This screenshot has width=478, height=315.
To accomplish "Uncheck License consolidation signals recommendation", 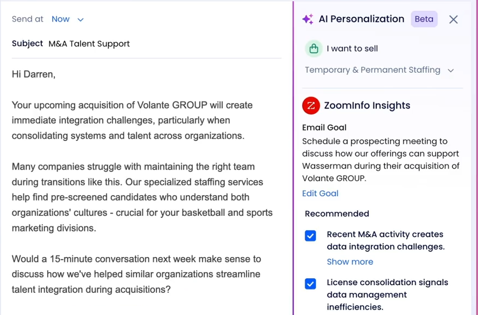I will [x=310, y=284].
